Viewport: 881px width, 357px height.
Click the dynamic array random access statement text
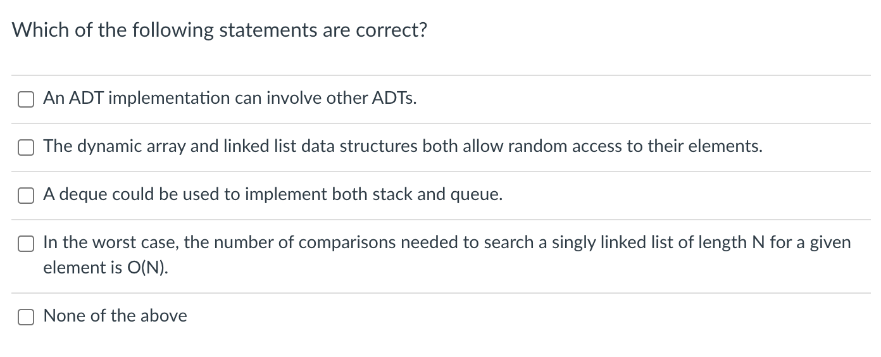403,147
